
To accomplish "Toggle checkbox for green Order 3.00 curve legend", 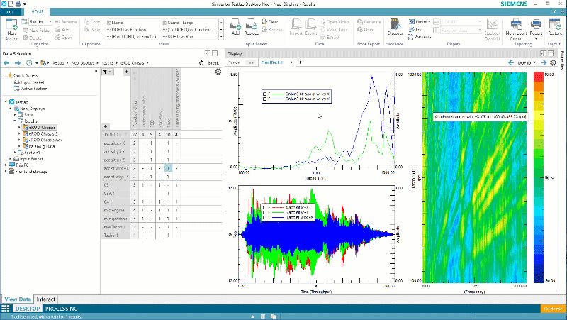I will coord(264,93).
